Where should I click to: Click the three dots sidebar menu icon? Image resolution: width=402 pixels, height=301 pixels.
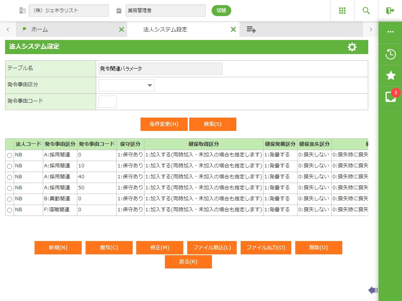[390, 32]
